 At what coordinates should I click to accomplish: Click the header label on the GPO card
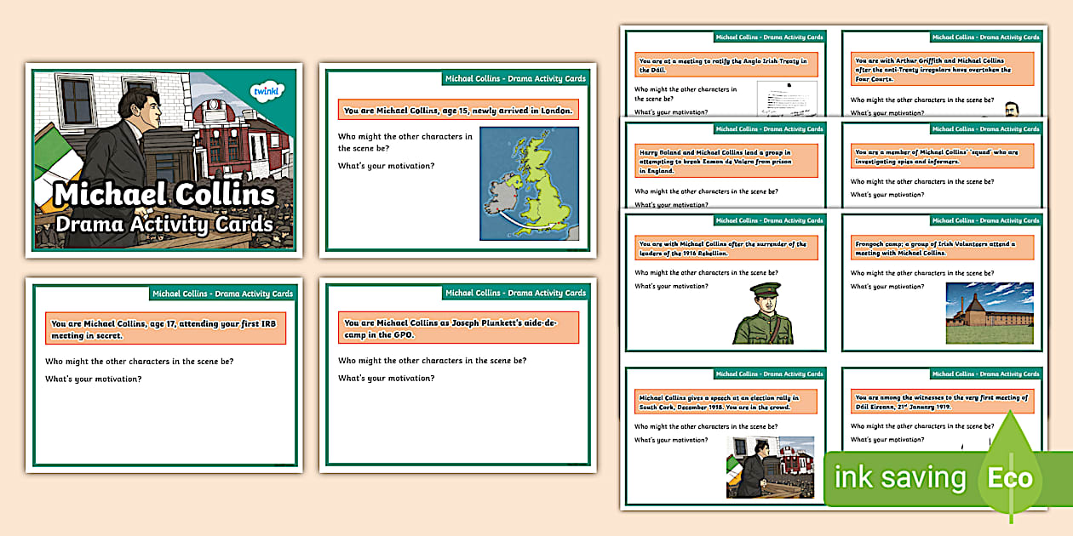coord(514,293)
